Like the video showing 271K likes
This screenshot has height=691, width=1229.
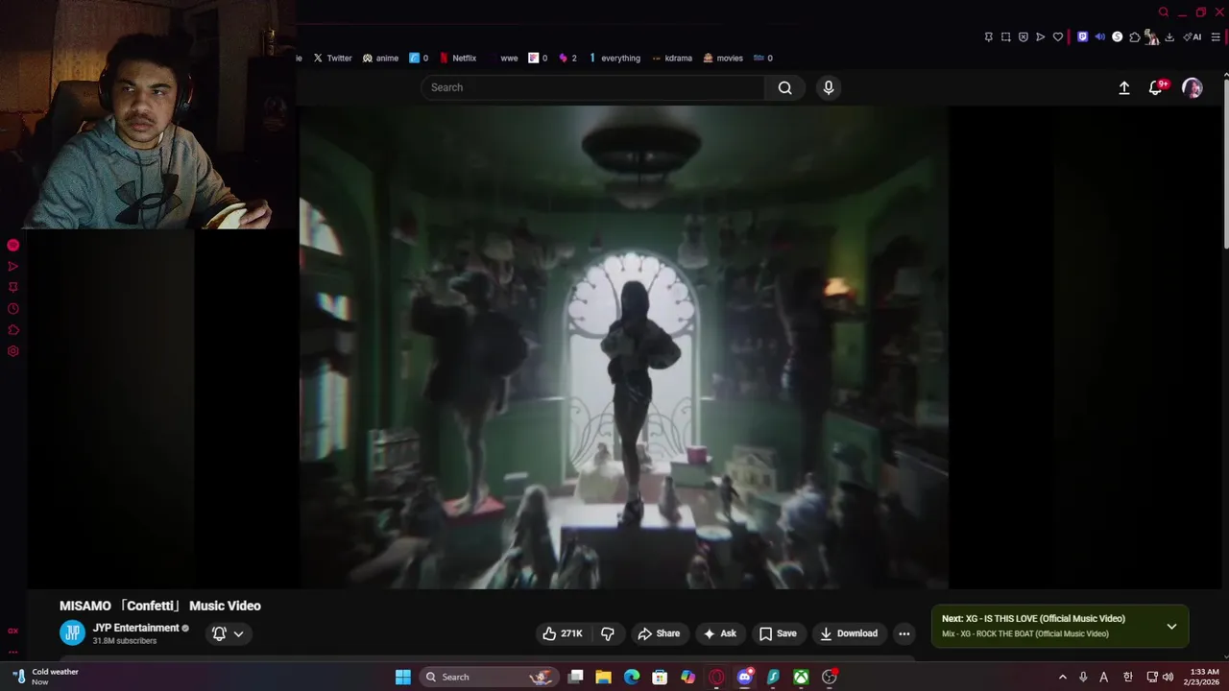tap(563, 633)
